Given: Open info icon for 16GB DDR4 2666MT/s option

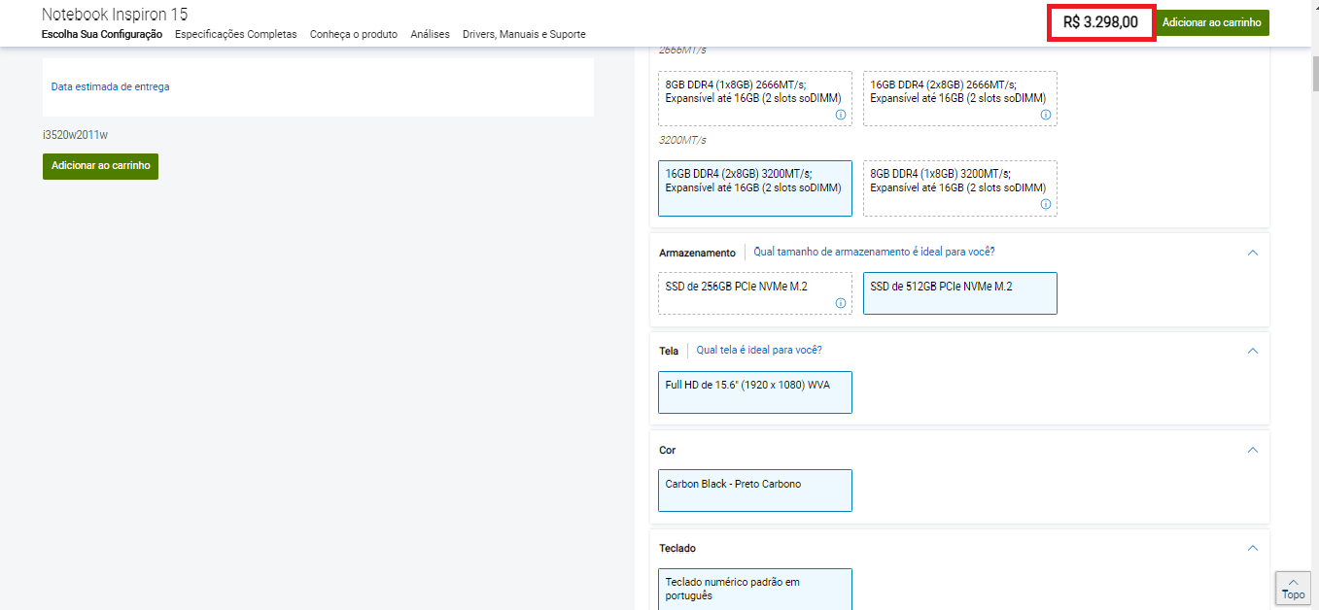Looking at the screenshot, I should point(1046,115).
